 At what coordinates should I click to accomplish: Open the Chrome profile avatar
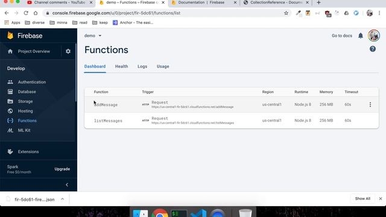370,13
